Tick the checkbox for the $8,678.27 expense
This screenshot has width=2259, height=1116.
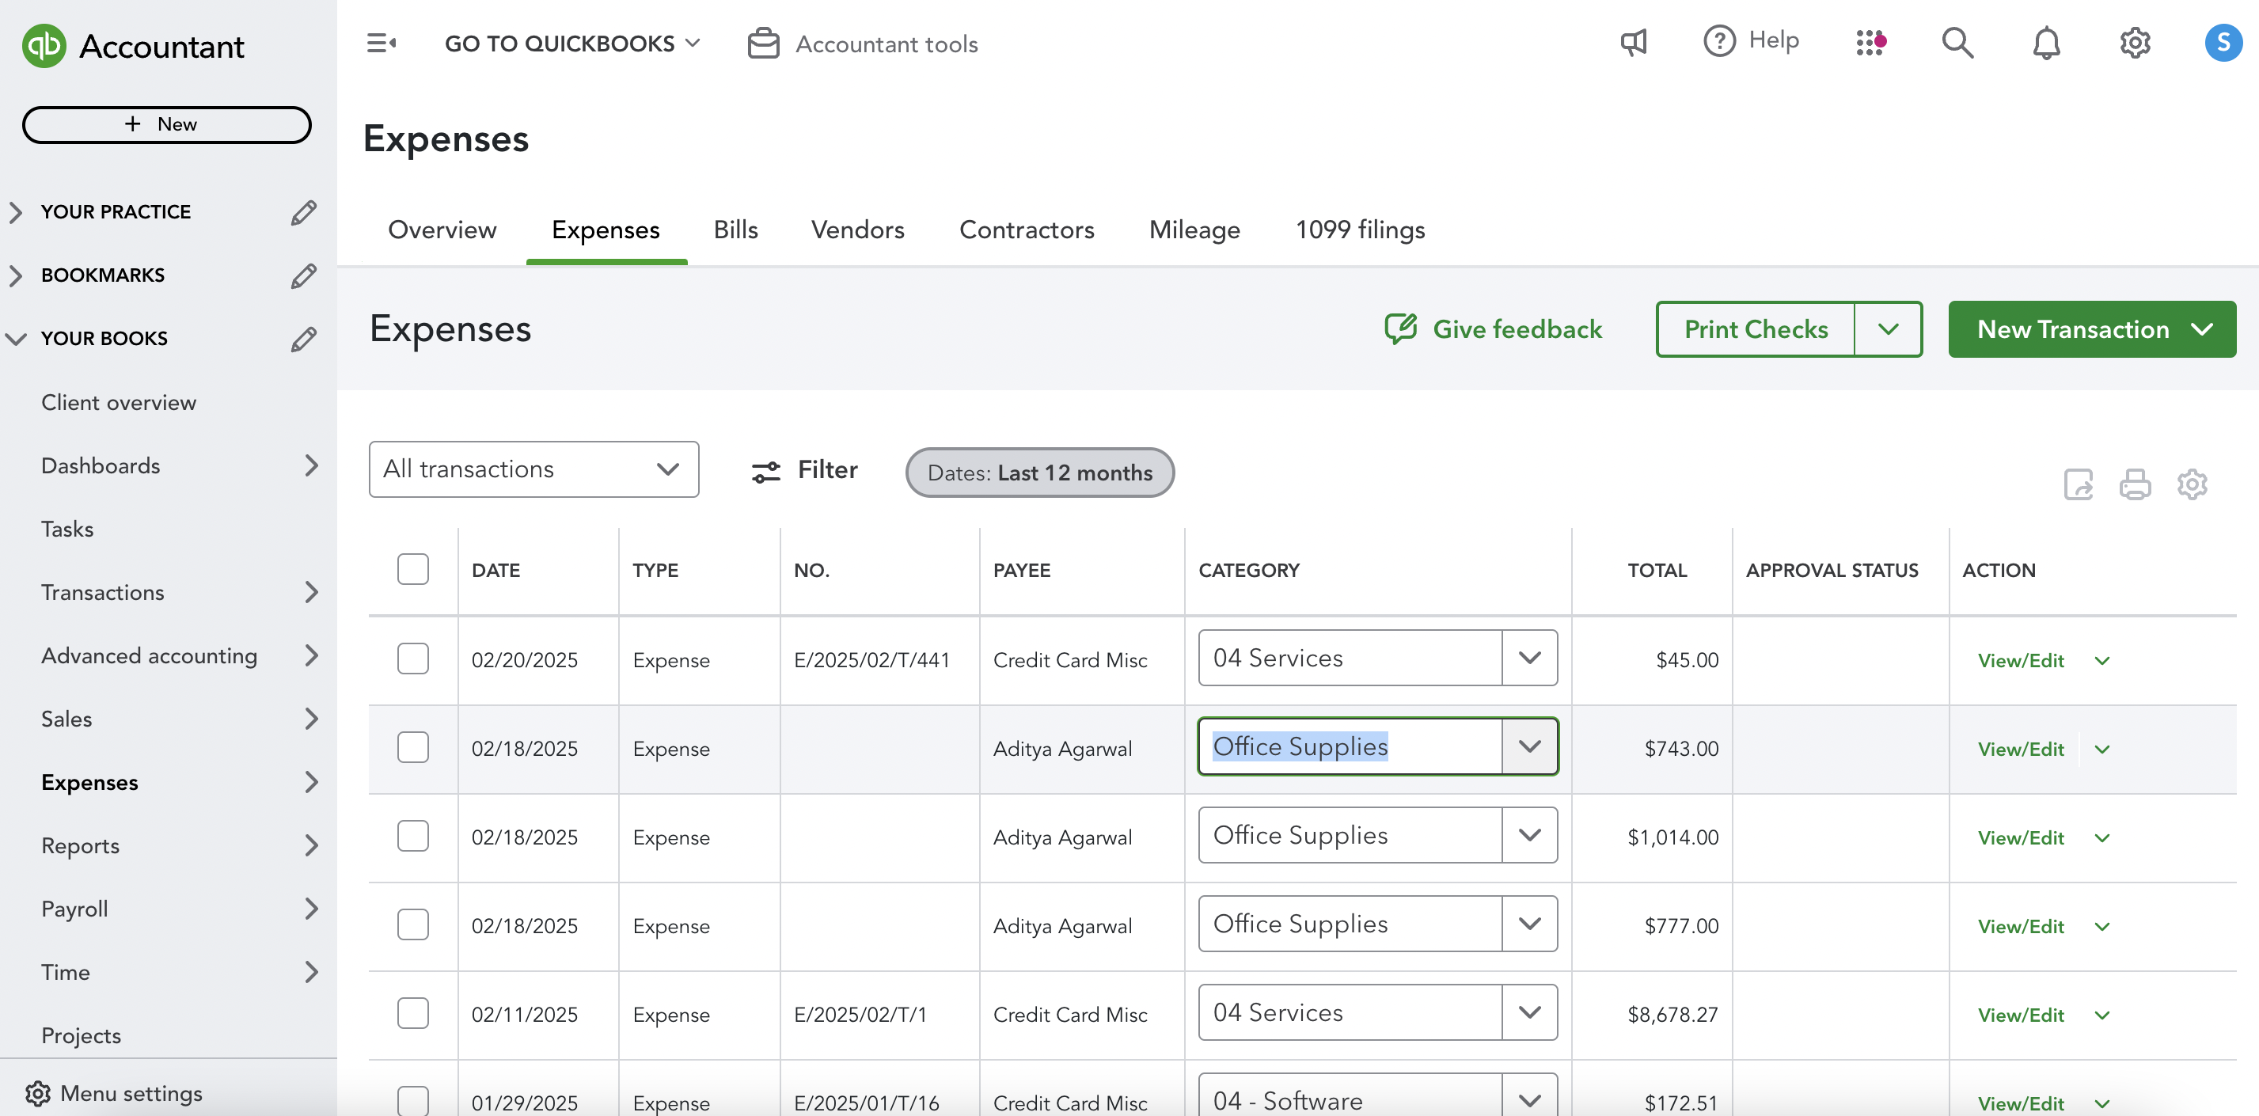[412, 1013]
